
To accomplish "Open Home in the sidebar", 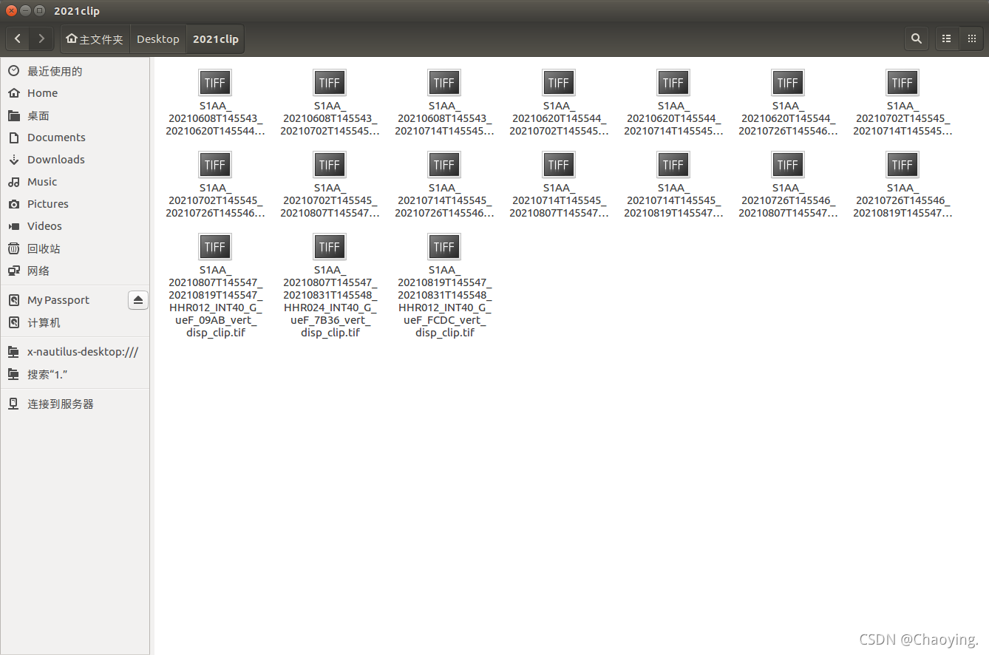I will click(75, 93).
